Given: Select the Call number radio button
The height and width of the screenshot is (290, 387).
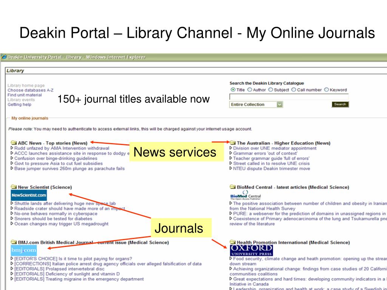Looking at the screenshot, I should tap(293, 90).
